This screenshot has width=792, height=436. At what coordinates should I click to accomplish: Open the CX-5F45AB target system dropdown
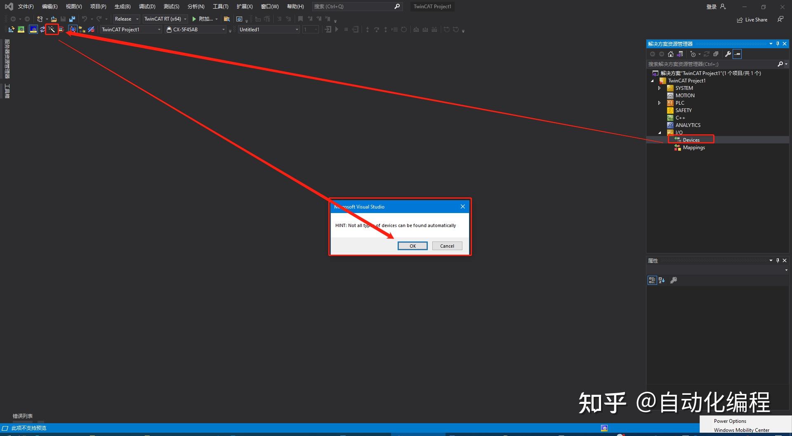click(x=196, y=30)
